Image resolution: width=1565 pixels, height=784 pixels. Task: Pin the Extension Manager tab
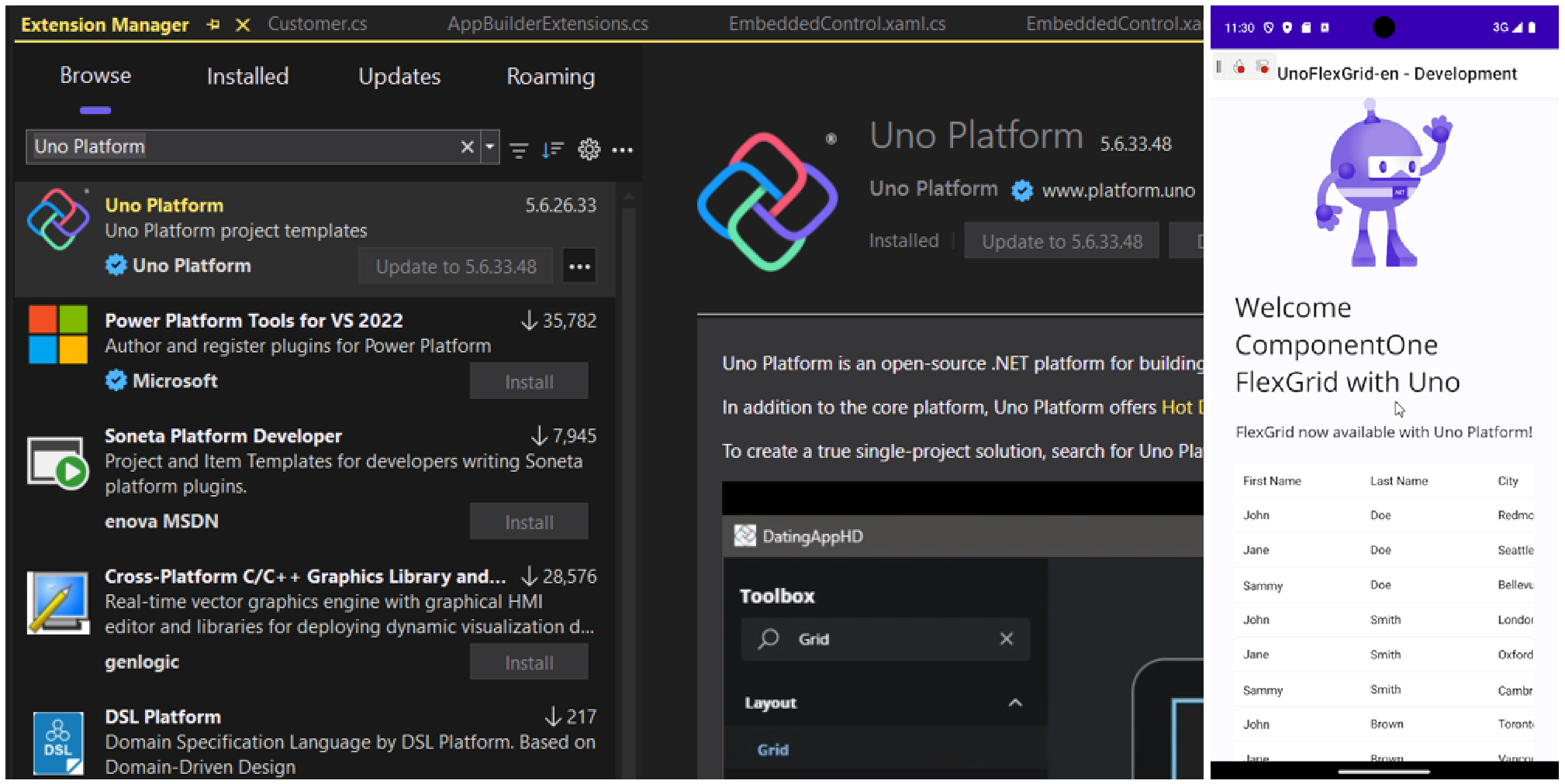point(212,25)
